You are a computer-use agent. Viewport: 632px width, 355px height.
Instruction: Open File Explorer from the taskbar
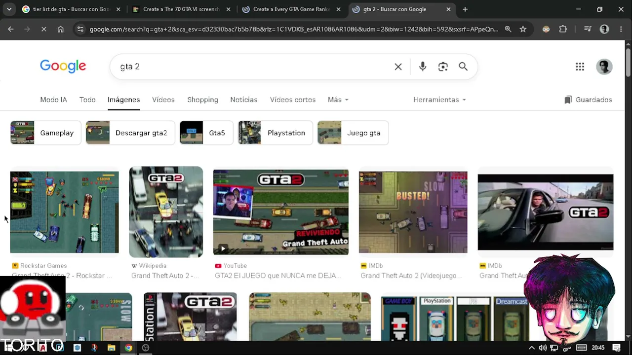pyautogui.click(x=112, y=348)
